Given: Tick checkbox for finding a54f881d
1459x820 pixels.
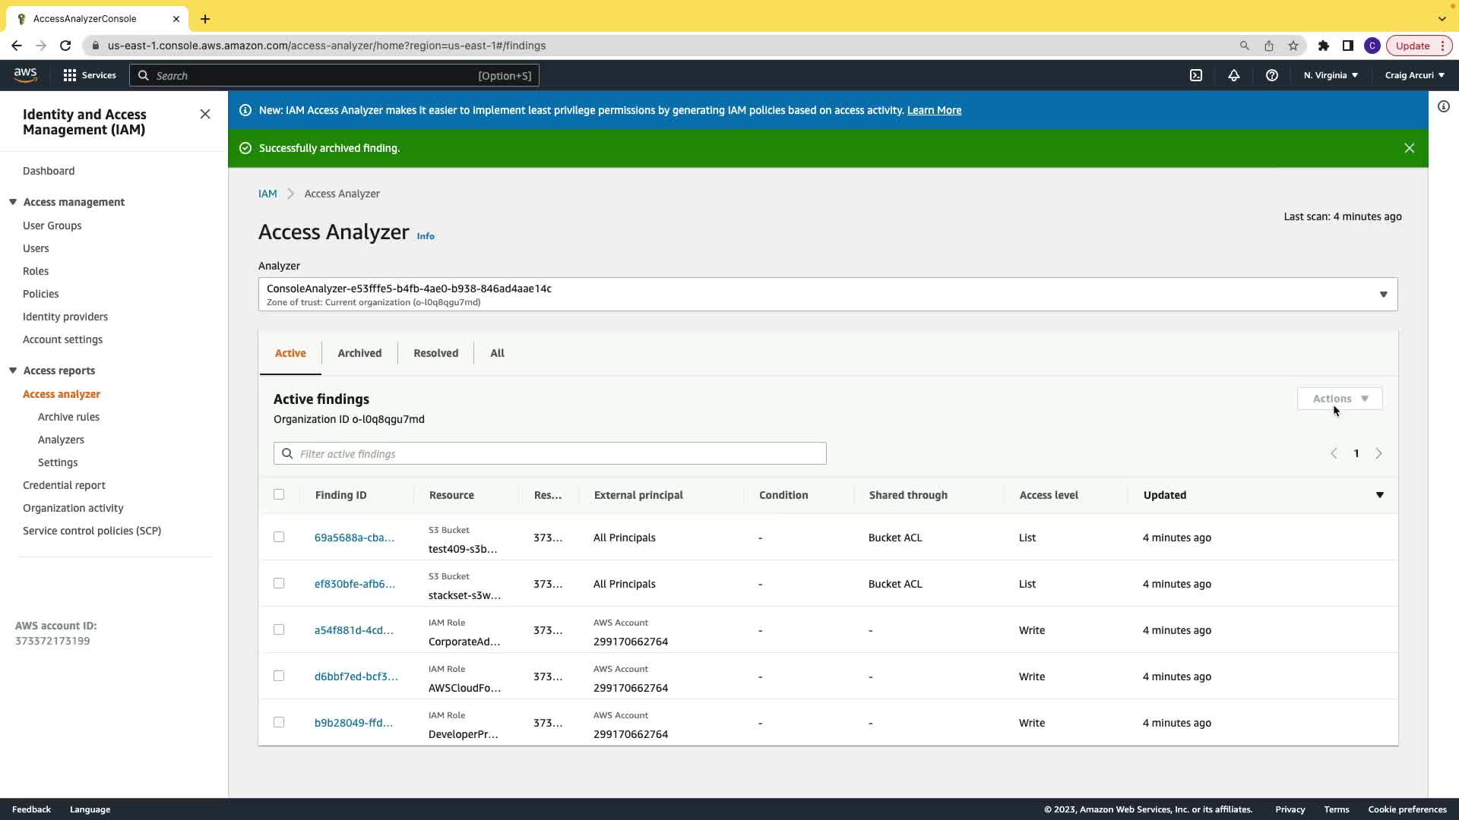Looking at the screenshot, I should (279, 629).
